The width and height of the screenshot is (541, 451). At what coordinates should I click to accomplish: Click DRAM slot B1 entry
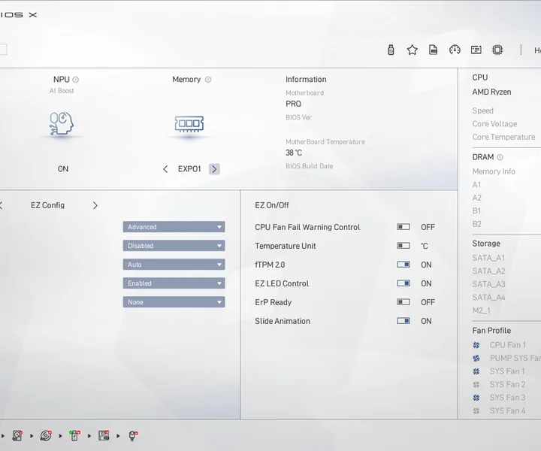(x=476, y=210)
